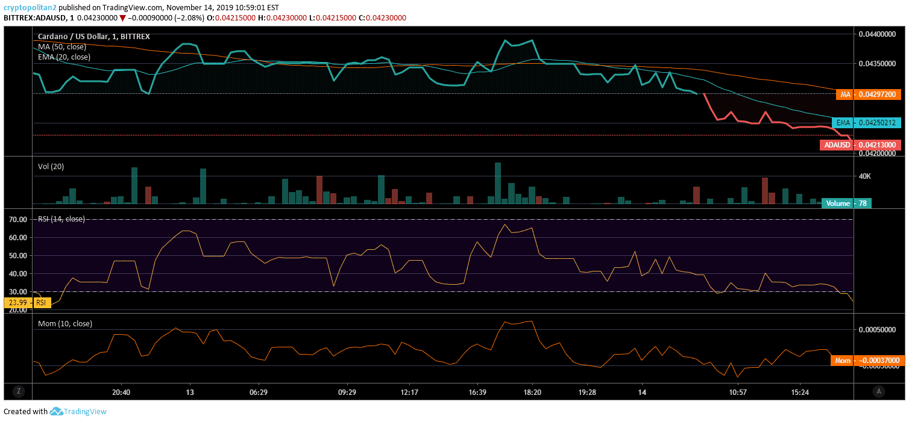The height and width of the screenshot is (422, 909).
Task: Click the A auto-scale button at bottom right
Action: (x=879, y=391)
